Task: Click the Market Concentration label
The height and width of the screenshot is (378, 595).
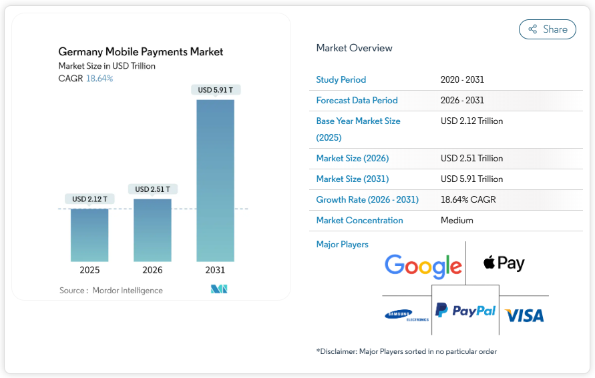Action: click(359, 220)
